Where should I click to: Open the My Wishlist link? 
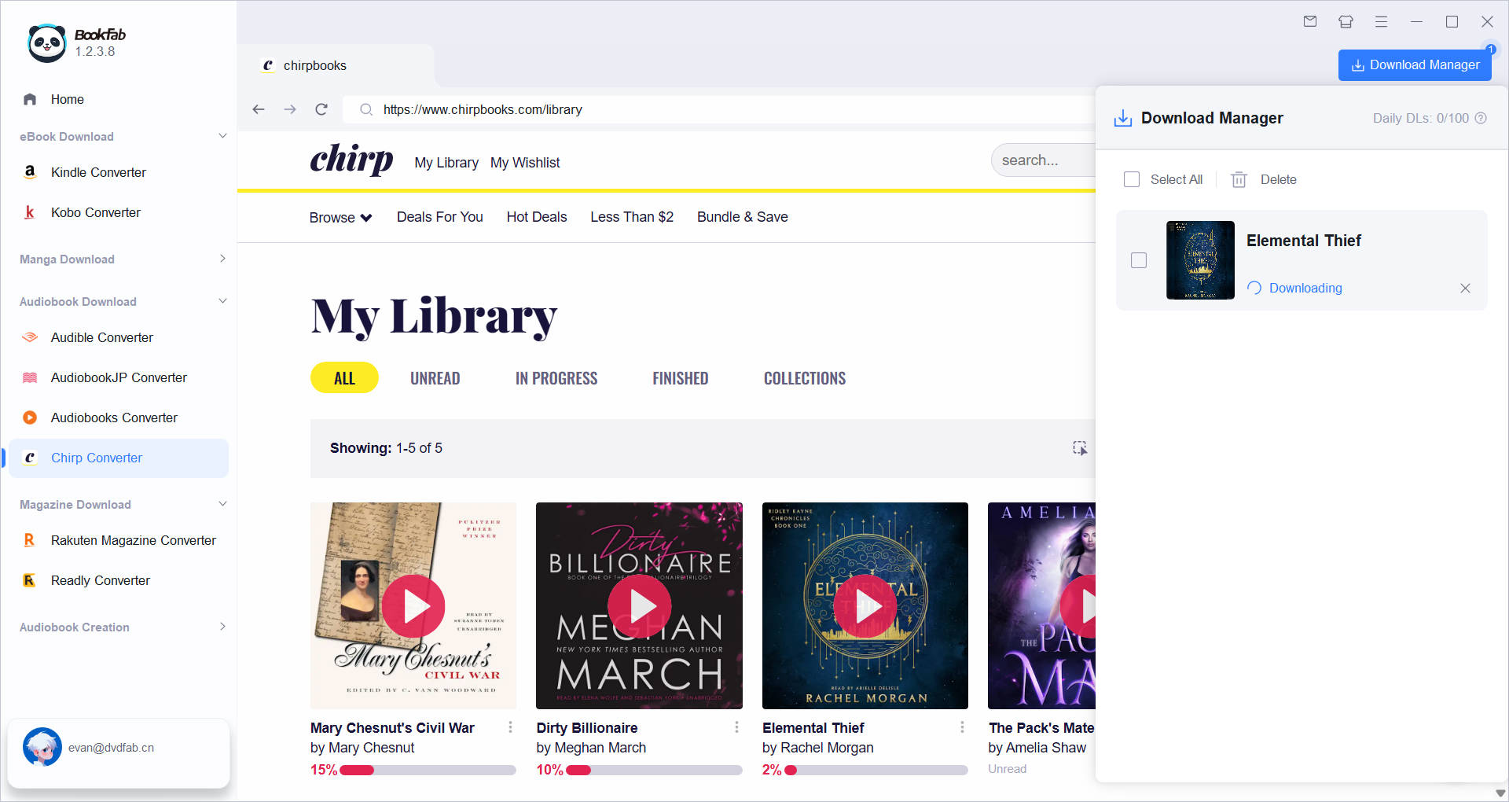point(525,163)
